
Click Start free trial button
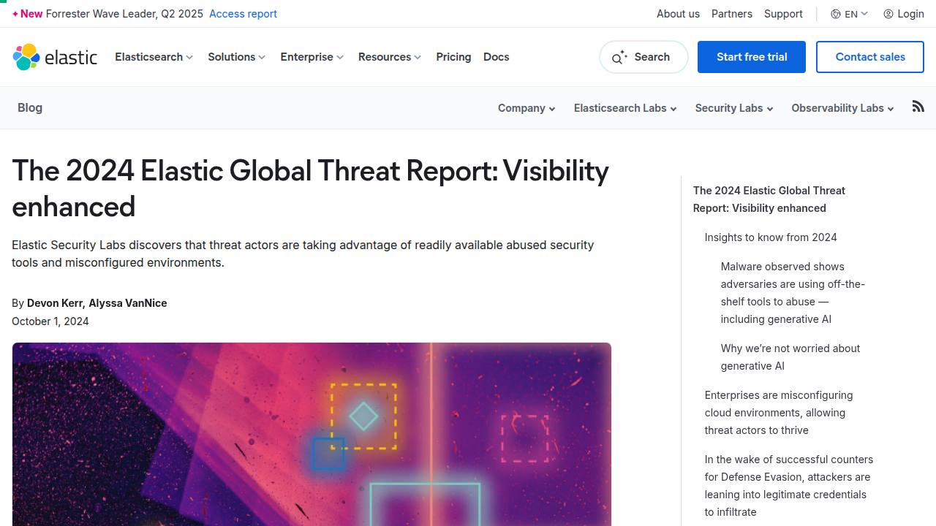[752, 57]
